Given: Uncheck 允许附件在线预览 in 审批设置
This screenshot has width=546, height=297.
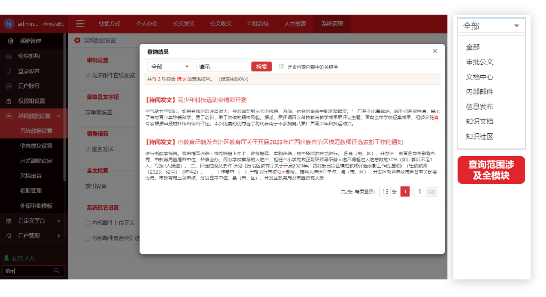Looking at the screenshot, I should tap(87, 75).
